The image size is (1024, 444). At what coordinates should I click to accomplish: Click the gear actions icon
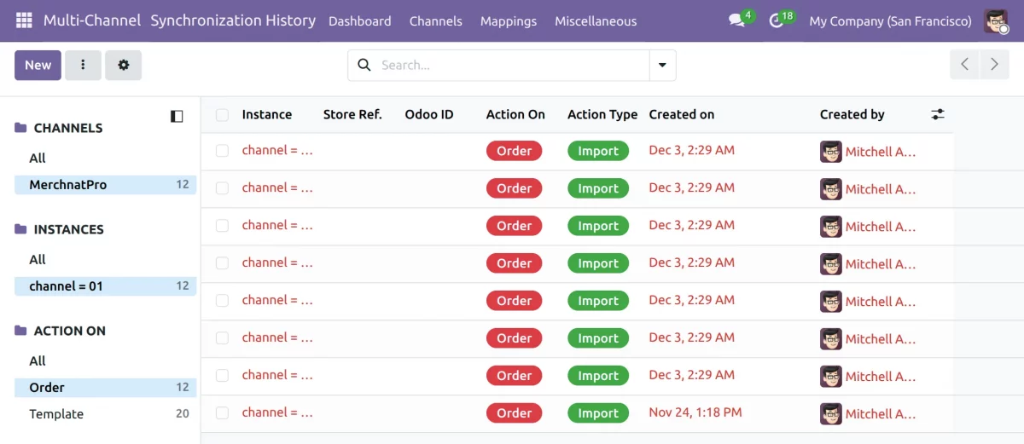(124, 65)
